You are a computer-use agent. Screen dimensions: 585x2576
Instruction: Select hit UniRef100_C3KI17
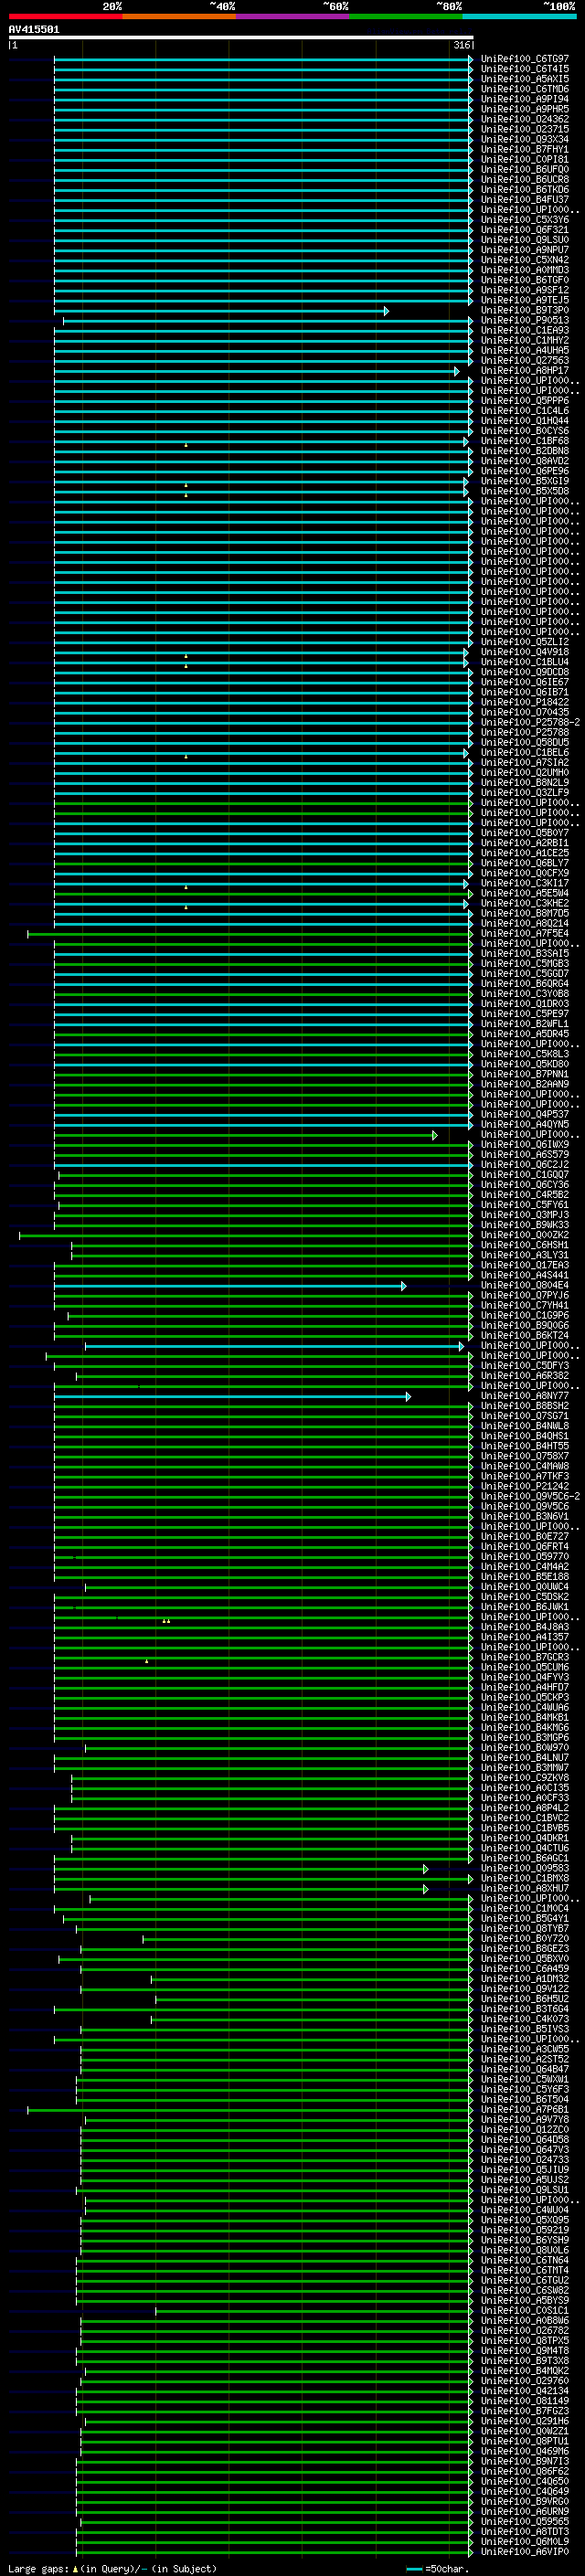point(524,883)
